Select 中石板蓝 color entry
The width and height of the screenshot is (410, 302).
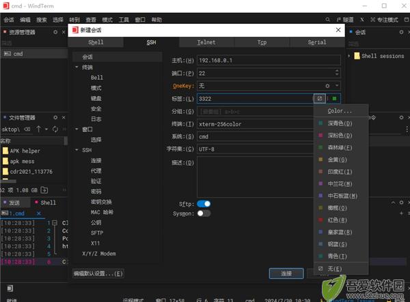coord(341,196)
